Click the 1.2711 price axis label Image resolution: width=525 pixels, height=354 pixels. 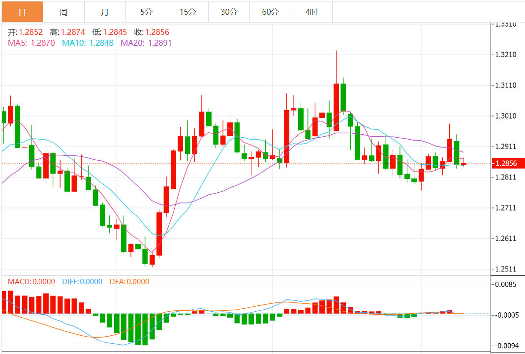tap(506, 208)
